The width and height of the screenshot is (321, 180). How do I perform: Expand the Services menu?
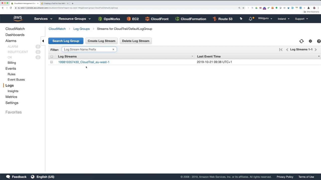(43, 19)
